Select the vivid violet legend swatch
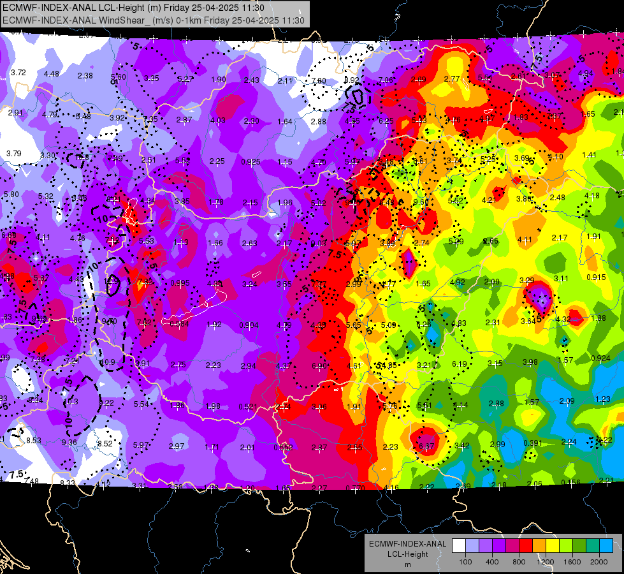This screenshot has height=574, width=624. click(499, 546)
